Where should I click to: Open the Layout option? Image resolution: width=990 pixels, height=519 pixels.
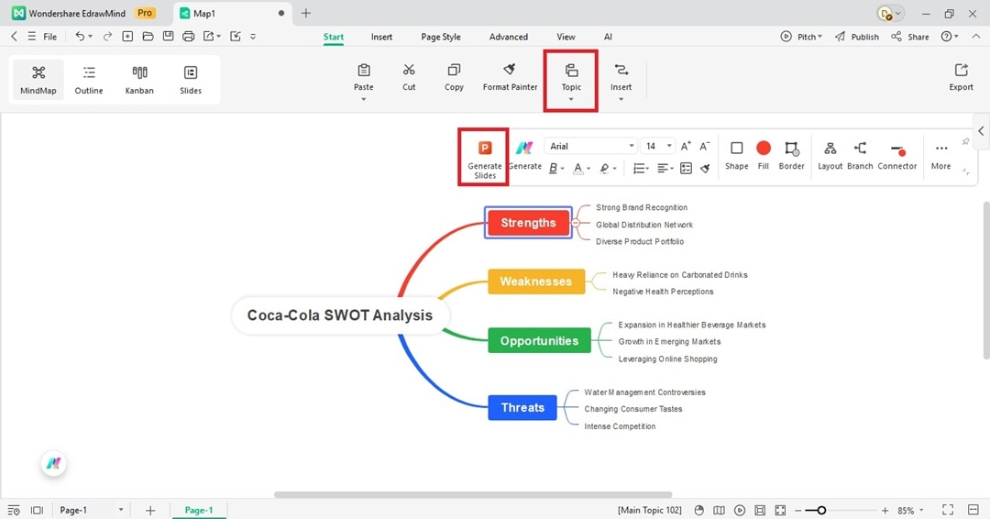(830, 155)
